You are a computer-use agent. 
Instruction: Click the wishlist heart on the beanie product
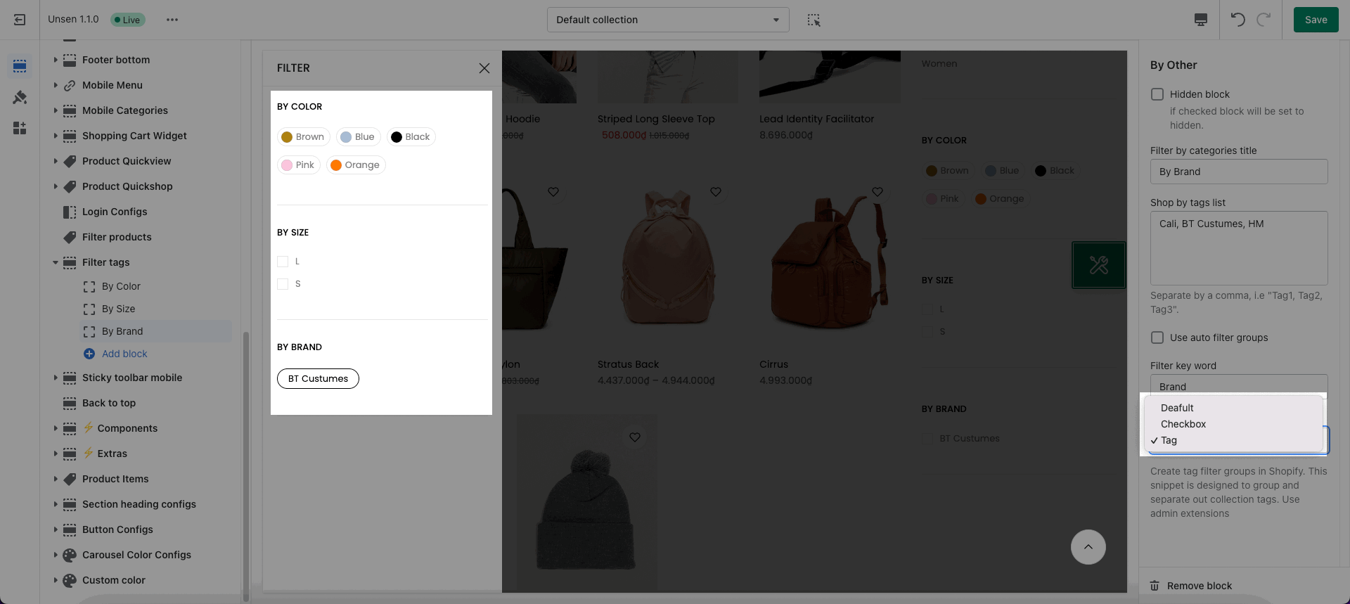click(x=635, y=437)
